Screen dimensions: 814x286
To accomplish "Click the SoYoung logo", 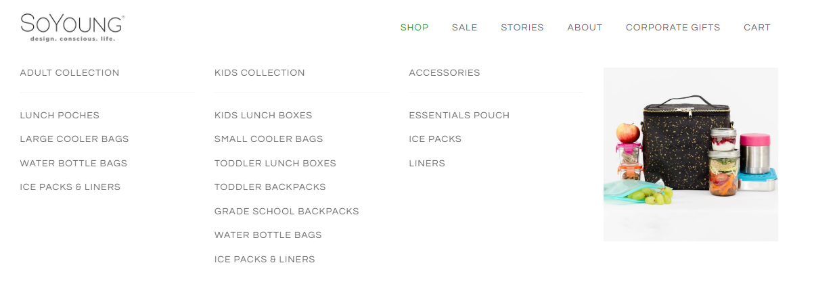I will pos(72,28).
